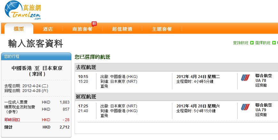Click the 您的行程 panel header

(x=36, y=57)
